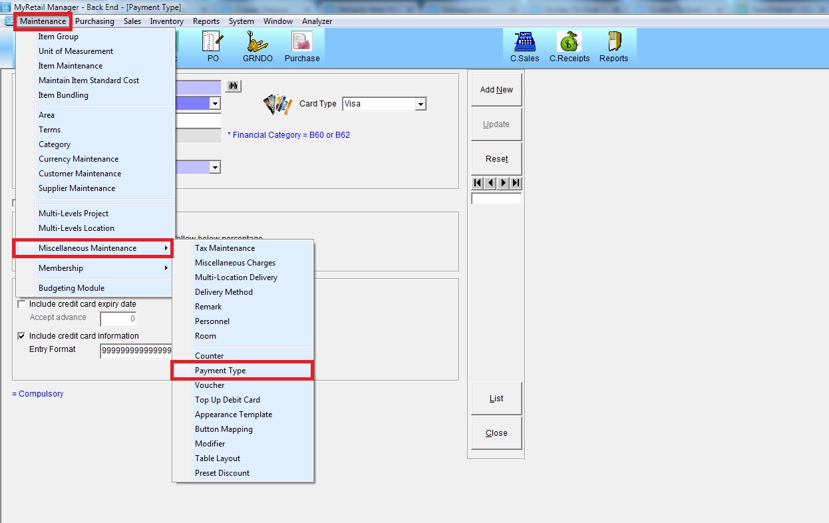Enable Include credit card expiry date

(x=22, y=304)
